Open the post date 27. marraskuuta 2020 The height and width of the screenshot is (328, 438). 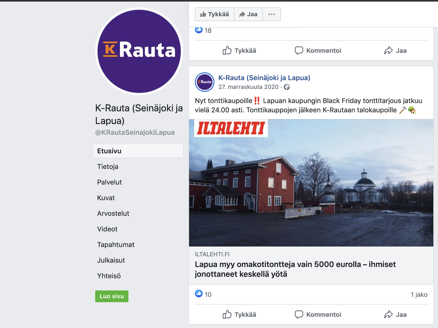pos(248,87)
